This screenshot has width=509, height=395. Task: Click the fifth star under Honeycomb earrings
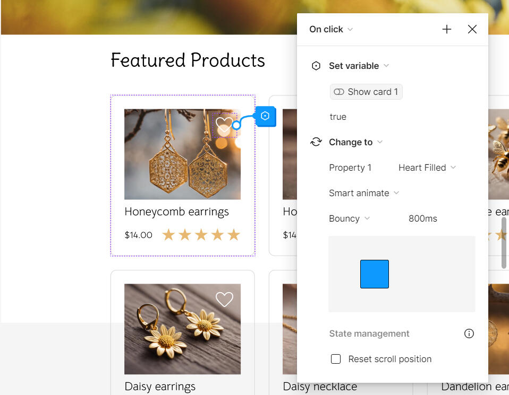tap(234, 234)
